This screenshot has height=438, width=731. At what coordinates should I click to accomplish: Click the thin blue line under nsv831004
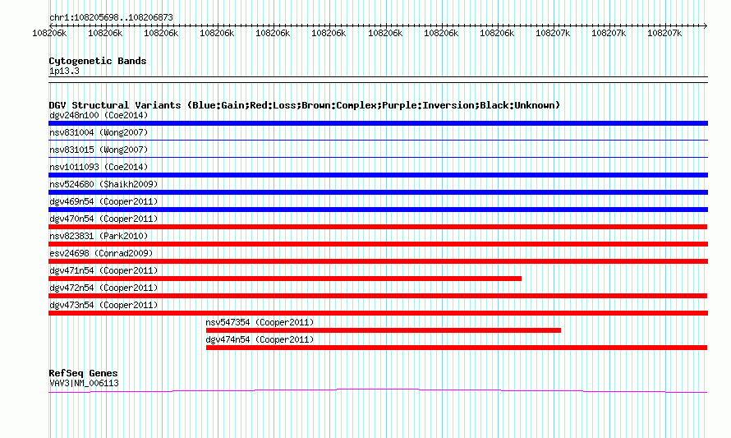(378, 140)
